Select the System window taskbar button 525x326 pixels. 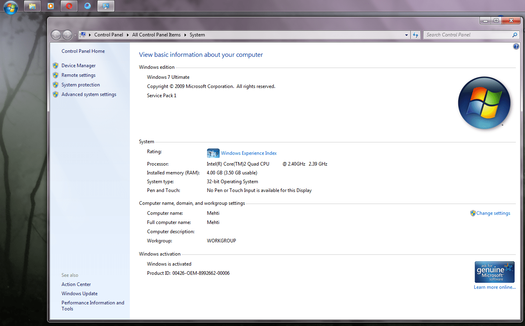(x=106, y=6)
